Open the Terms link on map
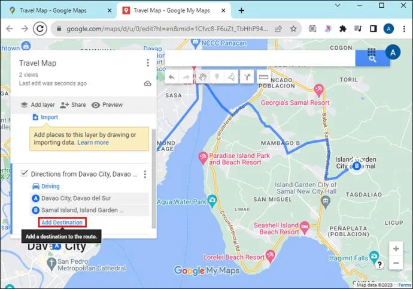413x289 pixels. (405, 285)
